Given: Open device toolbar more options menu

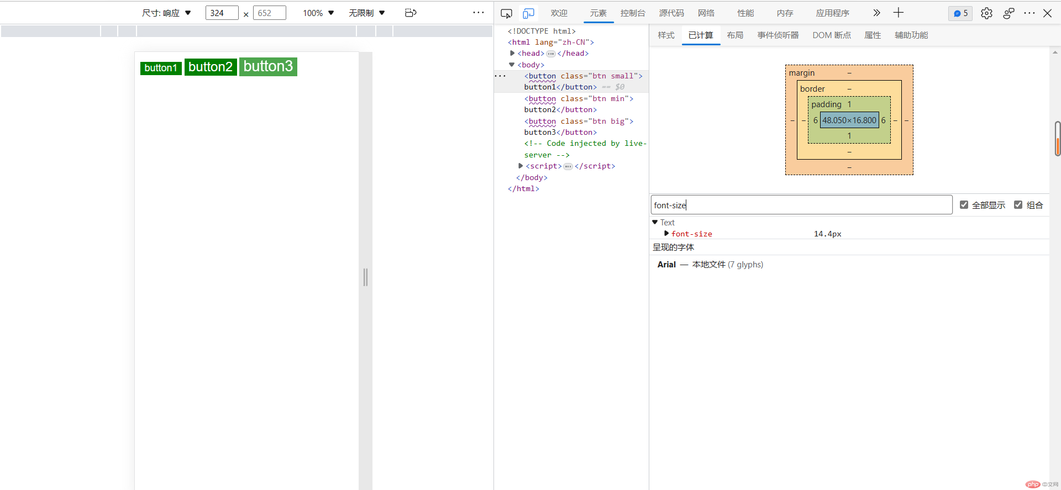Looking at the screenshot, I should point(479,13).
